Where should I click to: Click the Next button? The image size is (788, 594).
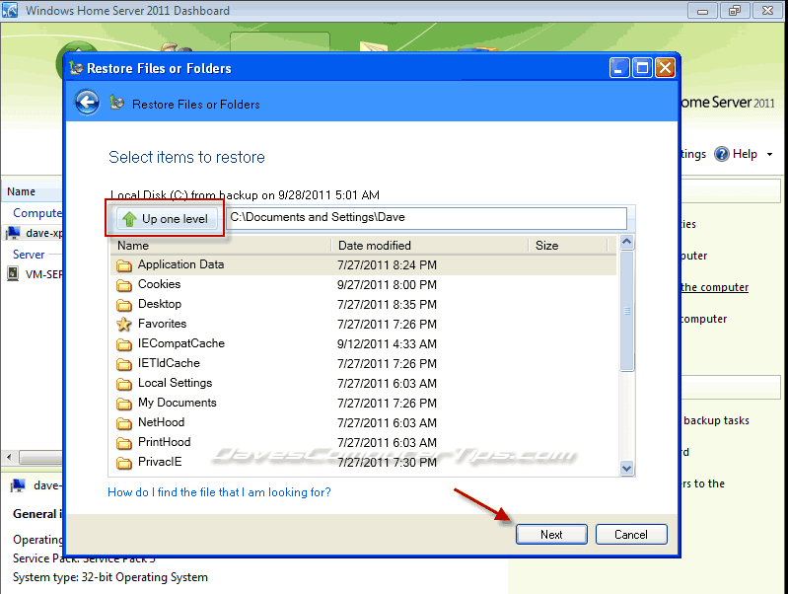551,534
